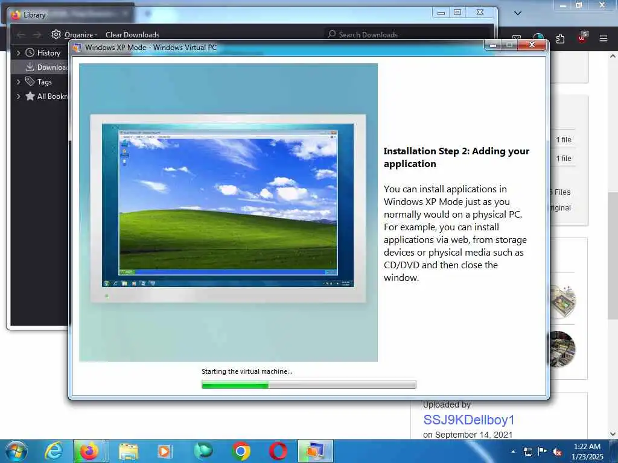This screenshot has width=618, height=463.
Task: Show hidden tray icons arrow
Action: tap(513, 452)
